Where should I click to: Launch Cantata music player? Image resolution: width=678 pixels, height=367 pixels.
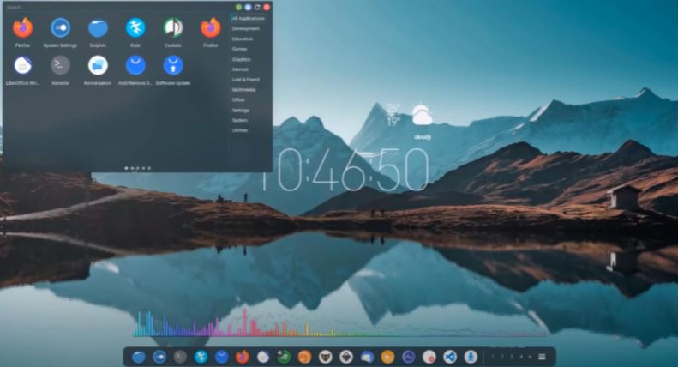[173, 28]
